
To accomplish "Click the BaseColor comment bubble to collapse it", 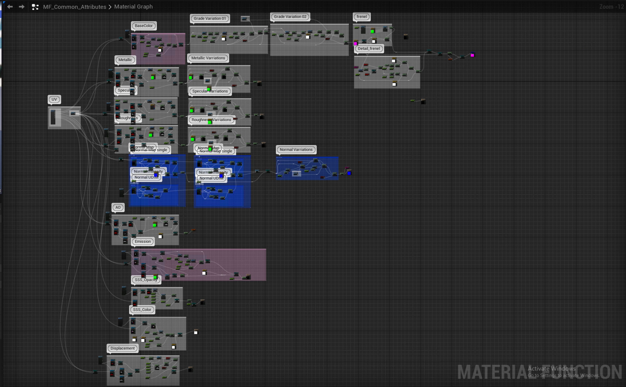I will point(143,26).
